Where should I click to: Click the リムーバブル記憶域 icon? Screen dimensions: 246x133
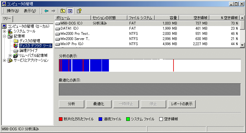(x=15, y=55)
